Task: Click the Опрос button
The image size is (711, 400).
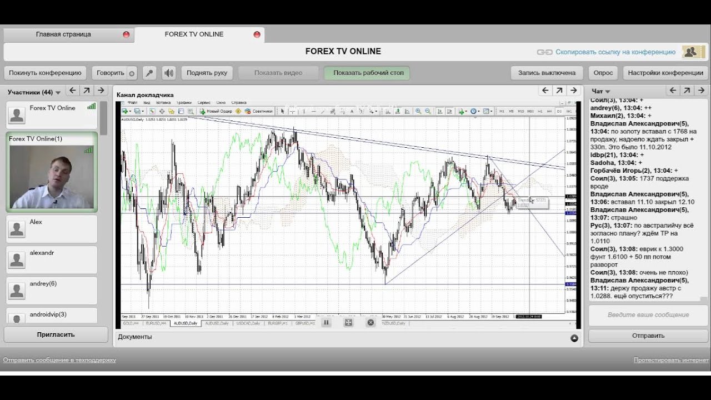Action: (x=603, y=73)
